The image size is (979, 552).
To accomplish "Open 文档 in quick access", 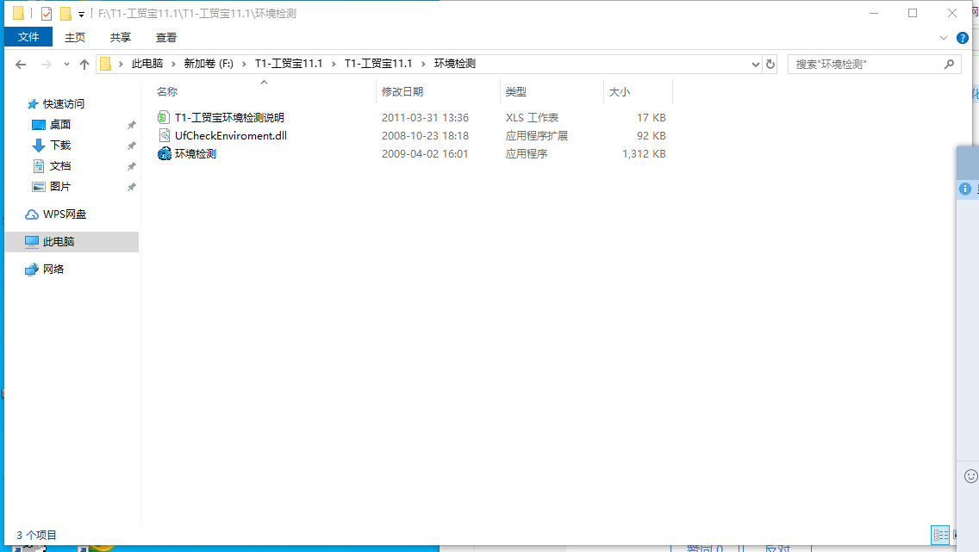I will click(x=60, y=166).
